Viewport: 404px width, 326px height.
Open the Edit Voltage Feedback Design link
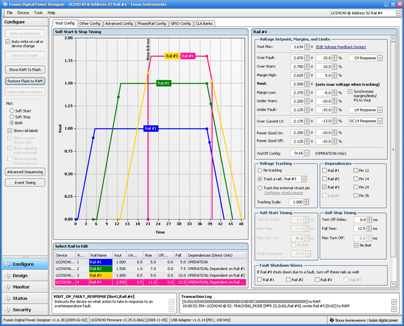click(341, 47)
